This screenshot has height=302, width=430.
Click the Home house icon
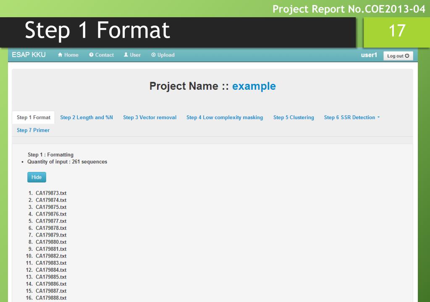(60, 55)
